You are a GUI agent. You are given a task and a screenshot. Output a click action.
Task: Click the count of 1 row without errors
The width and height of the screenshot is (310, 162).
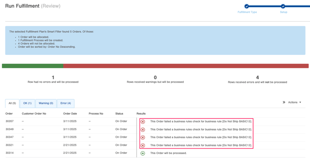tap(53, 77)
